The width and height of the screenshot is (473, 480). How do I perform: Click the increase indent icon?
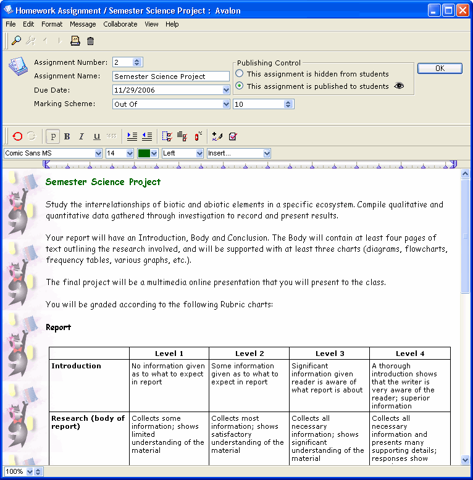click(x=132, y=136)
